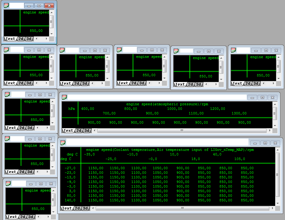Click the horizontal scroll right arrow in the atmospheric pressure window
285x220 pixels.
point(270,130)
